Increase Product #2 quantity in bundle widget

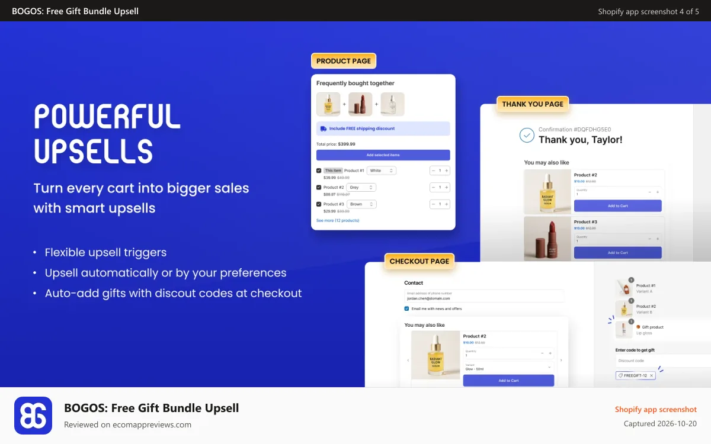click(447, 187)
